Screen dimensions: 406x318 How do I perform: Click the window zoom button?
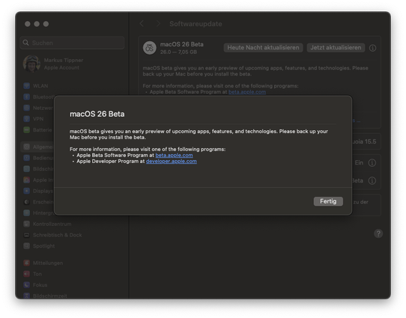coord(46,24)
